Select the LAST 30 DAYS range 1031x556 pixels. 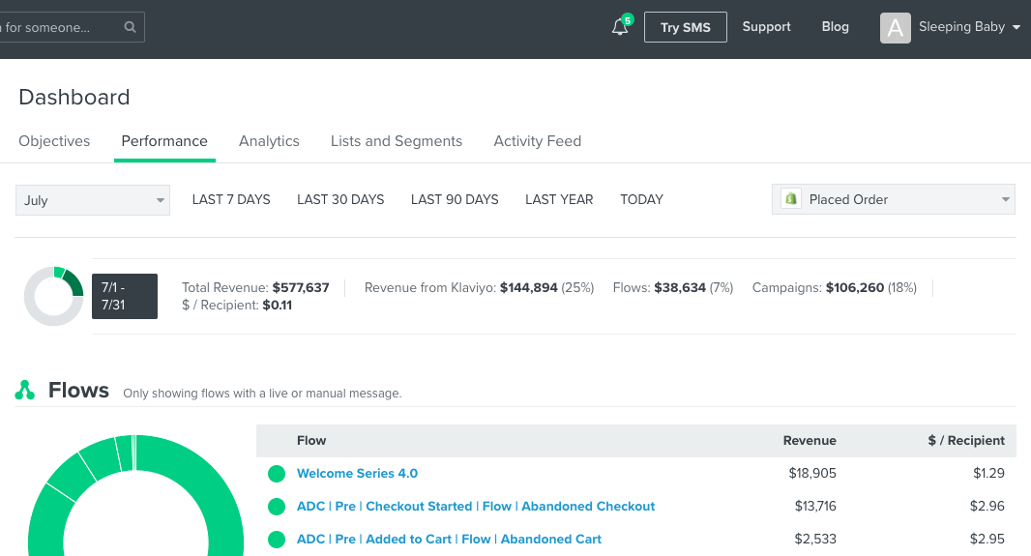tap(340, 199)
